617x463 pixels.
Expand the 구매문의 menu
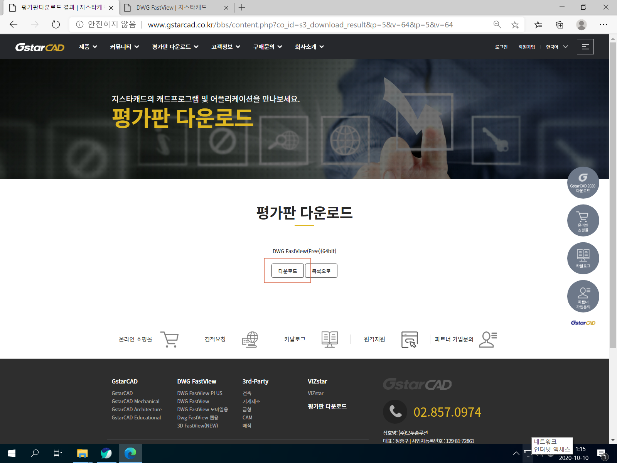tap(268, 47)
